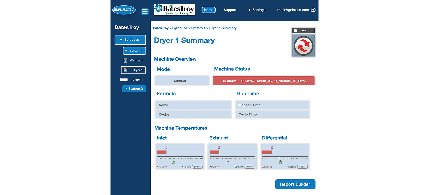Follow the System 1 breadcrumb link
Image resolution: width=429 pixels, height=195 pixels.
(198, 28)
